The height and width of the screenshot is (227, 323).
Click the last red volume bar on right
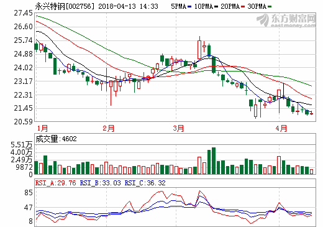[311, 172]
